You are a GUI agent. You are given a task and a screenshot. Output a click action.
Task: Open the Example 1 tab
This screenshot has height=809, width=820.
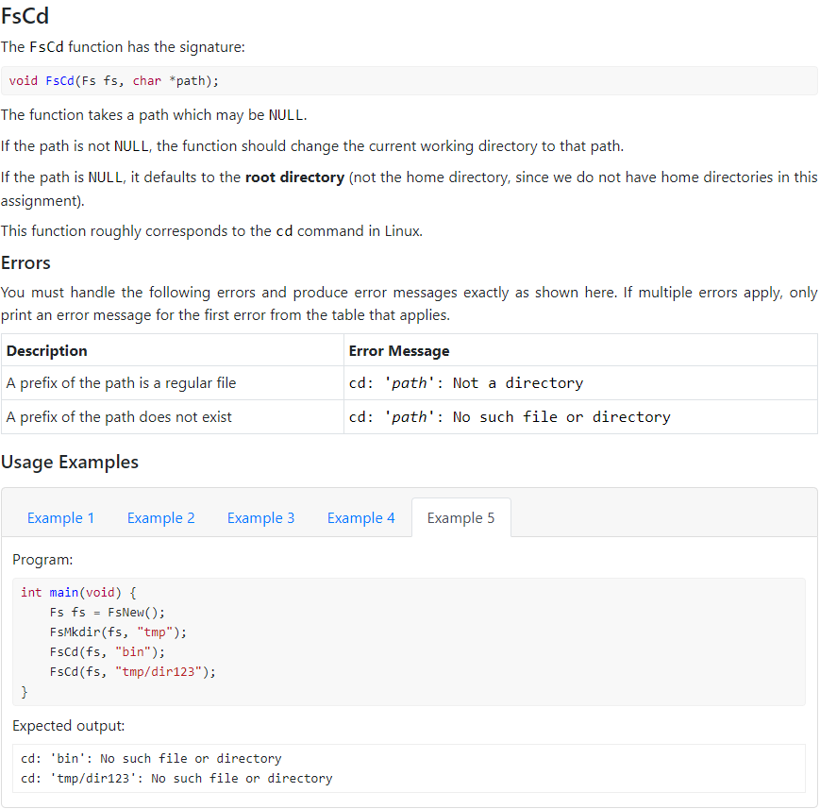tap(60, 517)
